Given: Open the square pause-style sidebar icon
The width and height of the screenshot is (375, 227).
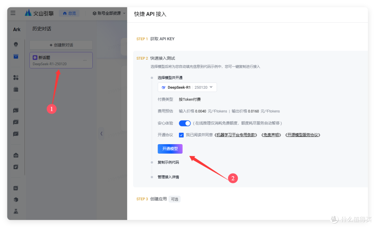Looking at the screenshot, I should pos(16,188).
